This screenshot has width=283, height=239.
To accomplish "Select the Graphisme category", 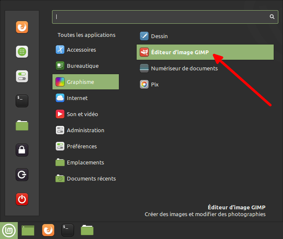I will tap(85, 82).
